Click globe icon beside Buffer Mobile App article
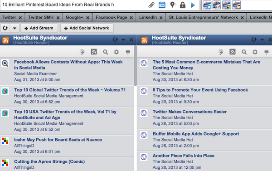Image resolution: width=272 pixels, height=171 pixels. (x=144, y=135)
